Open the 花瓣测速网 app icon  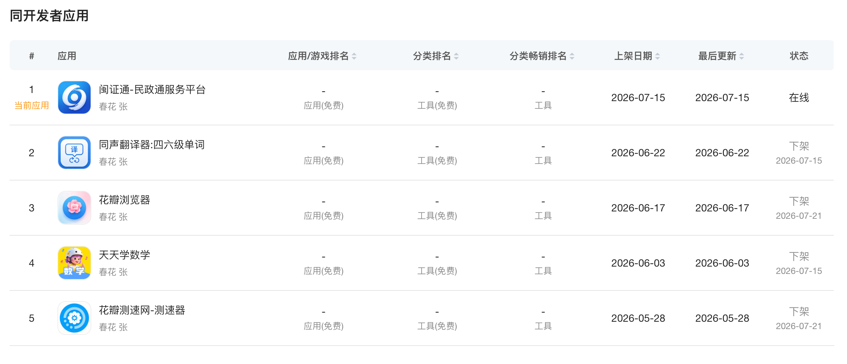click(74, 318)
